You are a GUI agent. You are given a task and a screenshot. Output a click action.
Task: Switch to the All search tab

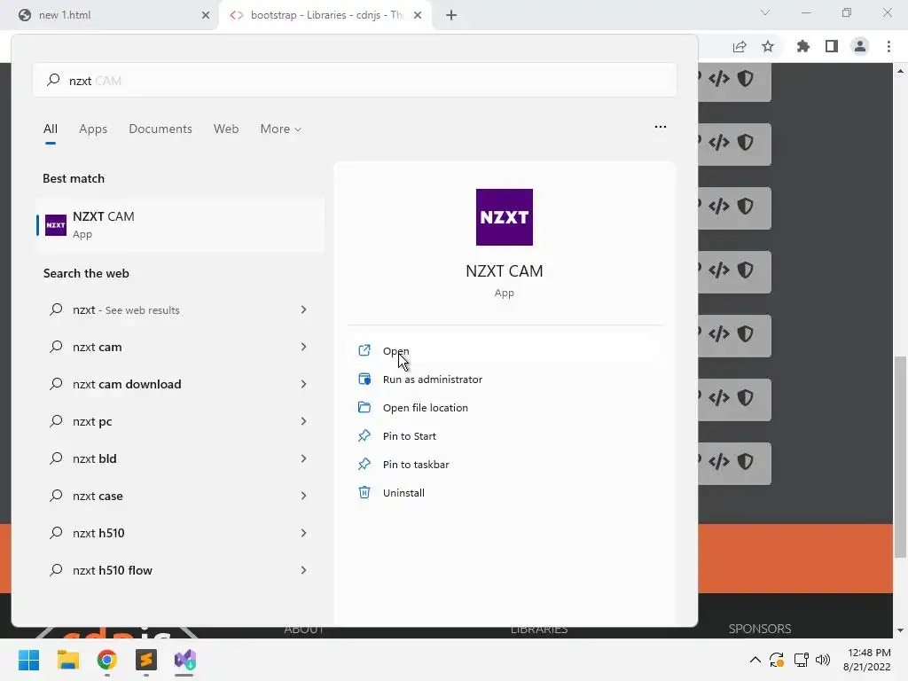tap(51, 129)
